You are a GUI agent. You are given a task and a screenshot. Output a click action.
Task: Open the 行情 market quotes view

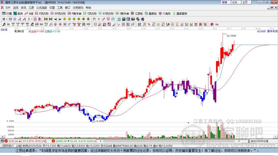coord(7,13)
